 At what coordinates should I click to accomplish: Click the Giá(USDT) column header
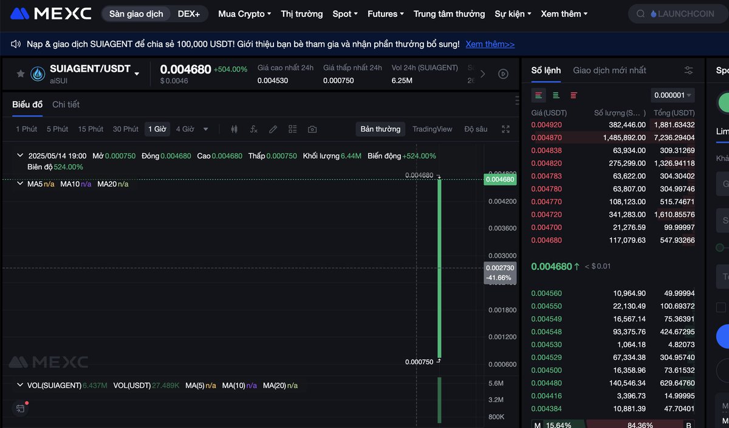pos(549,113)
